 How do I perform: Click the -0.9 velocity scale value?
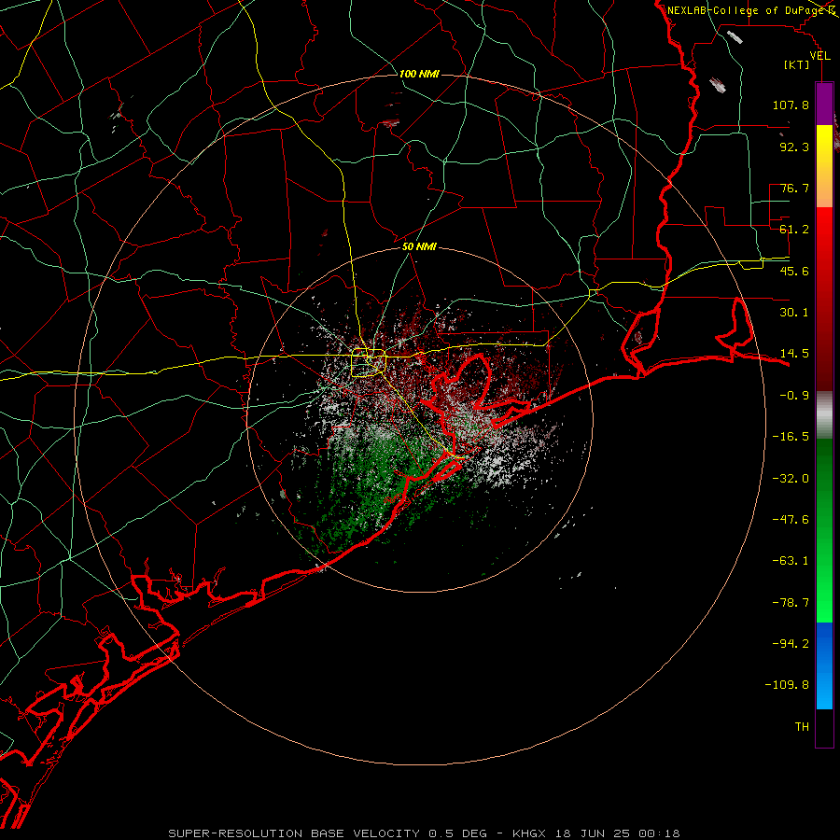pyautogui.click(x=794, y=396)
